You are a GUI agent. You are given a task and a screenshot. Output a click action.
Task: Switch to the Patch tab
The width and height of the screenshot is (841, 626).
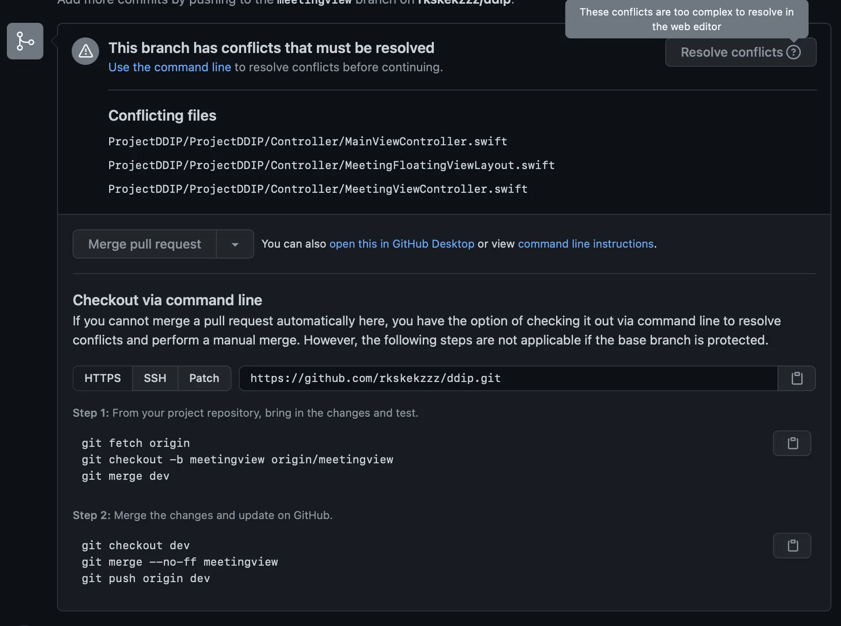click(204, 378)
